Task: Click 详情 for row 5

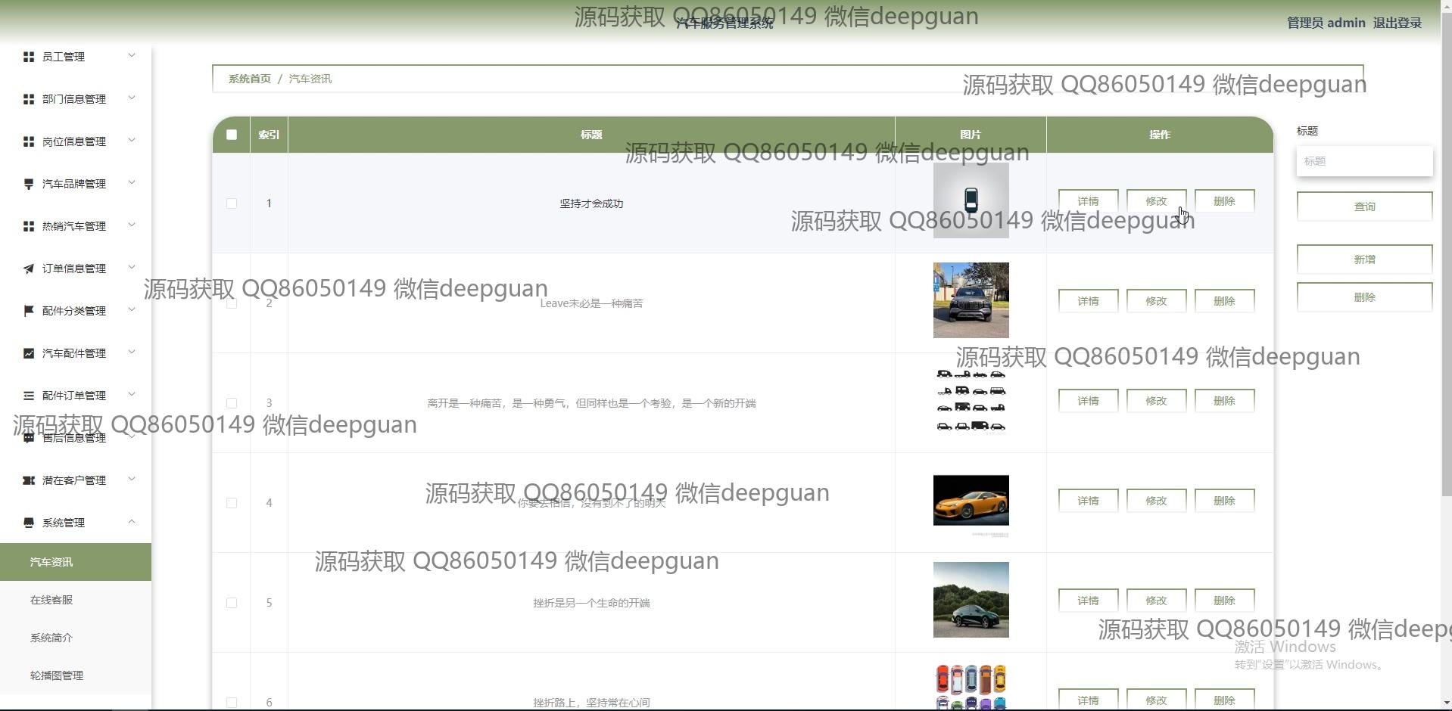Action: click(x=1088, y=601)
